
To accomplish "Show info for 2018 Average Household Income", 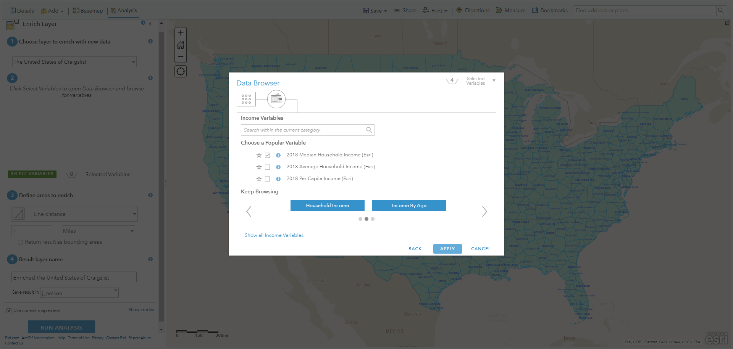I will tap(278, 167).
